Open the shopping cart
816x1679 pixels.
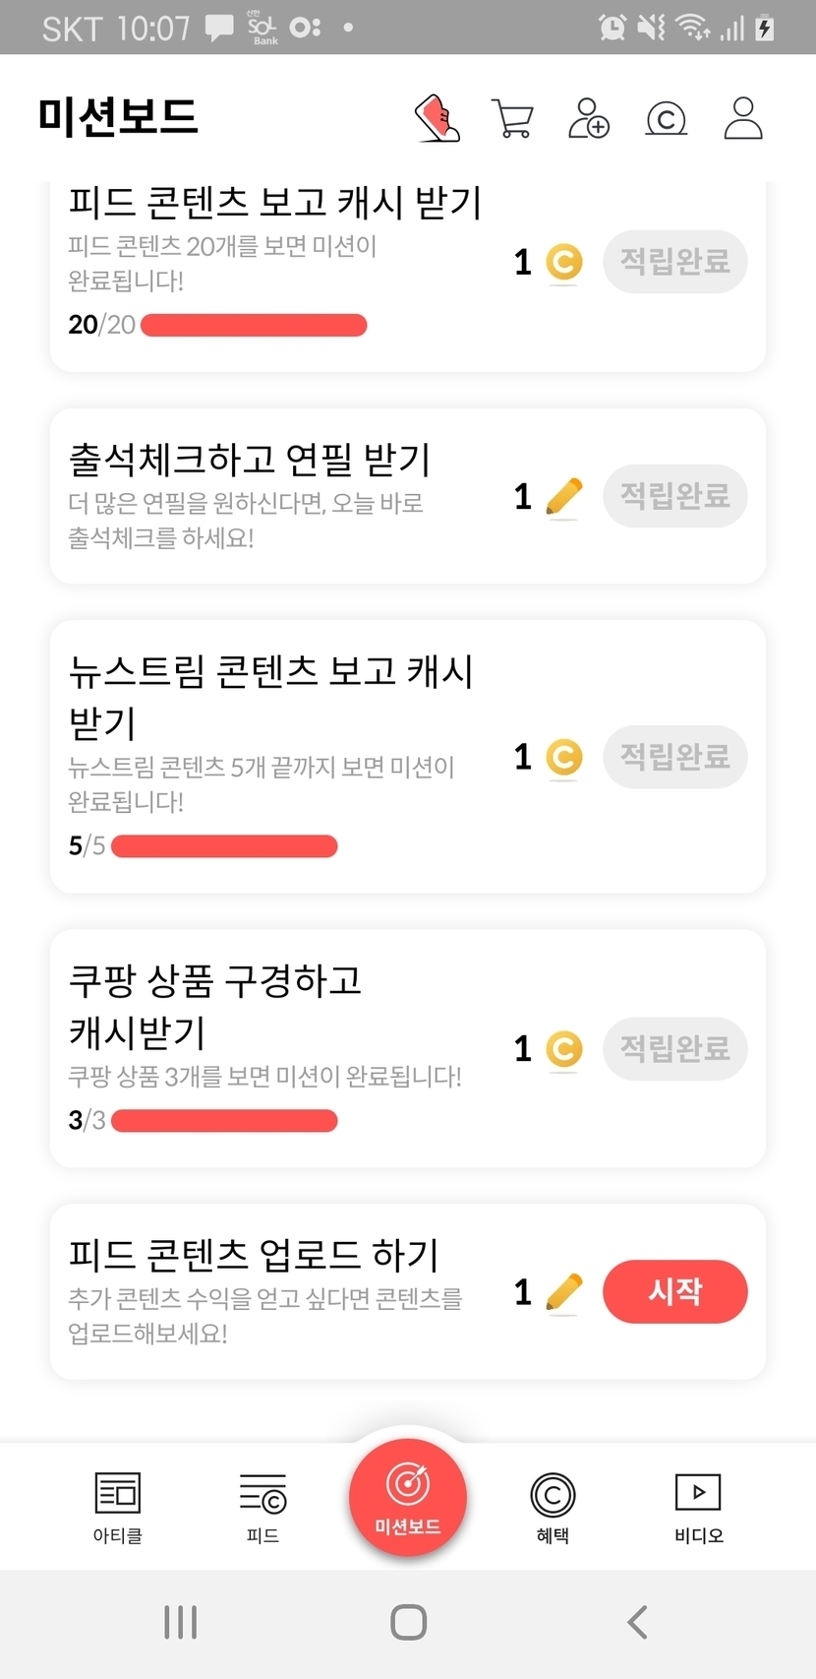pyautogui.click(x=512, y=119)
